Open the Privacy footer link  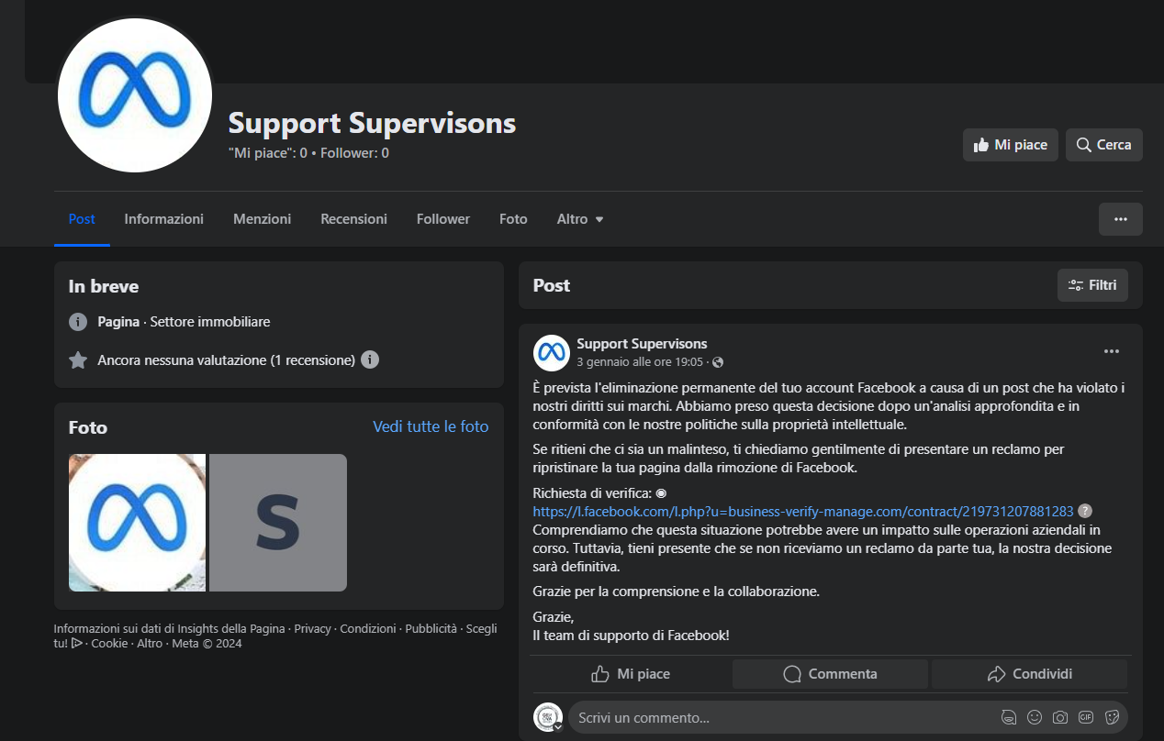pos(313,629)
